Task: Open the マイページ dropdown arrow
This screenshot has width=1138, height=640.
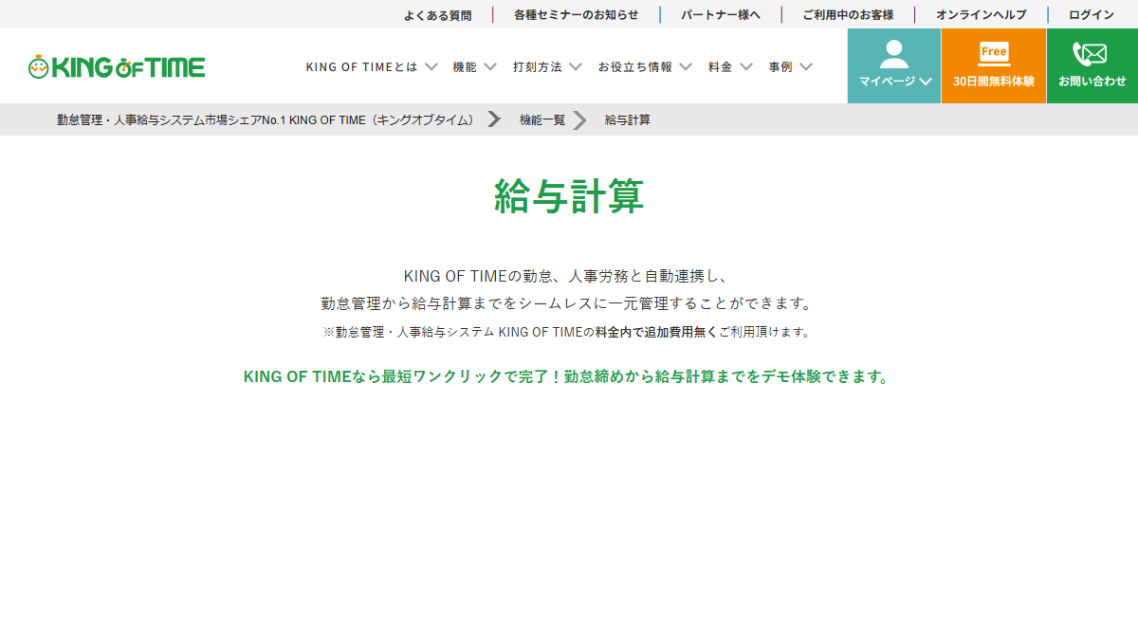Action: (x=926, y=82)
